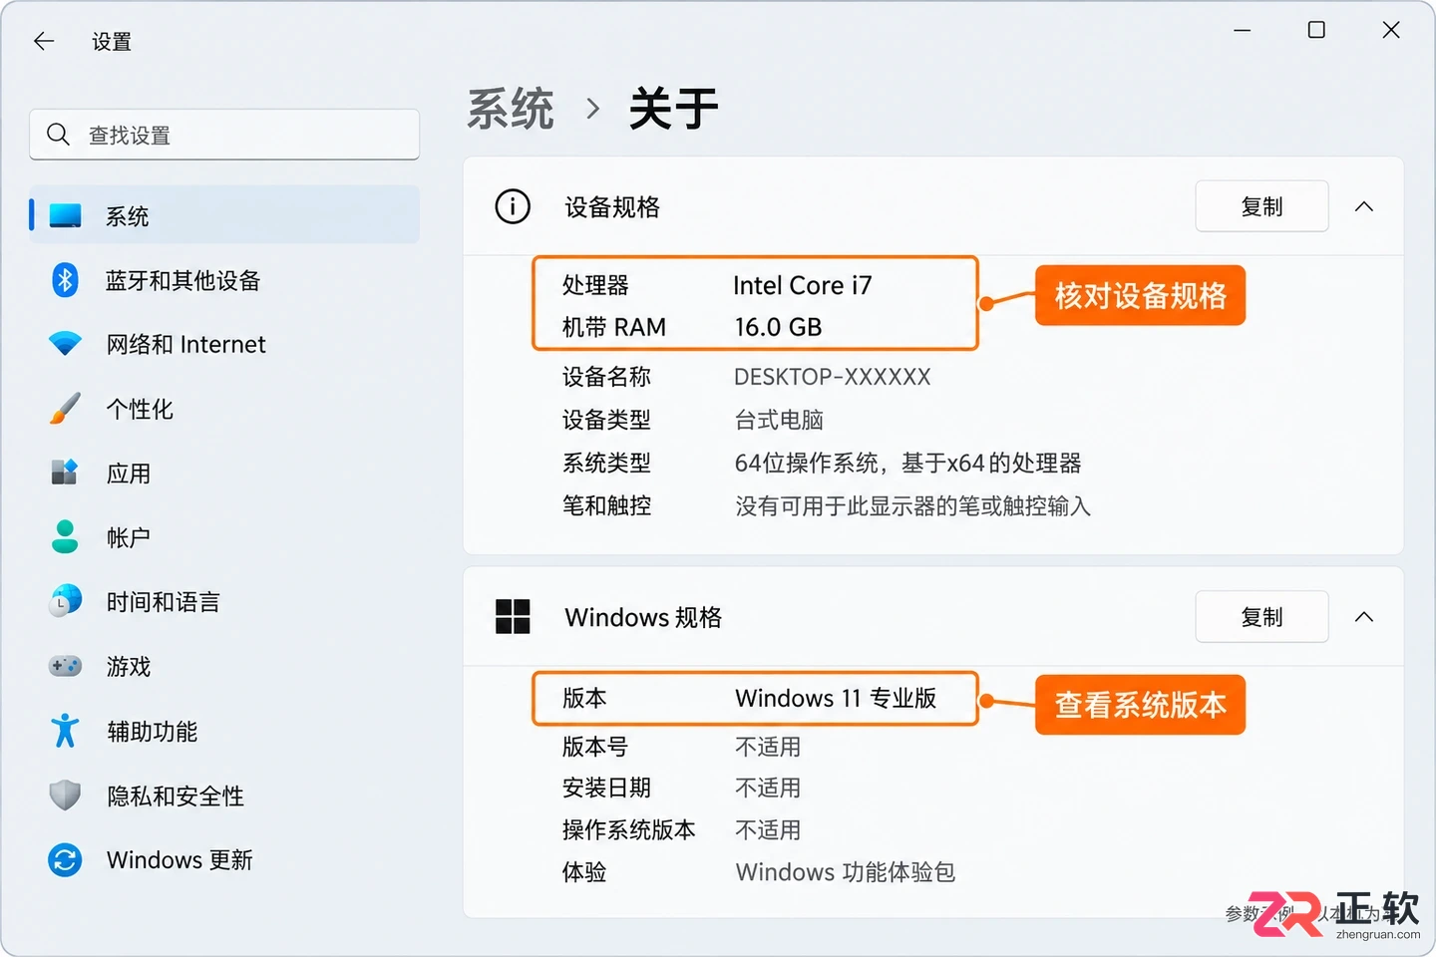
Task: Maximize the 设置 window
Action: pyautogui.click(x=1316, y=30)
